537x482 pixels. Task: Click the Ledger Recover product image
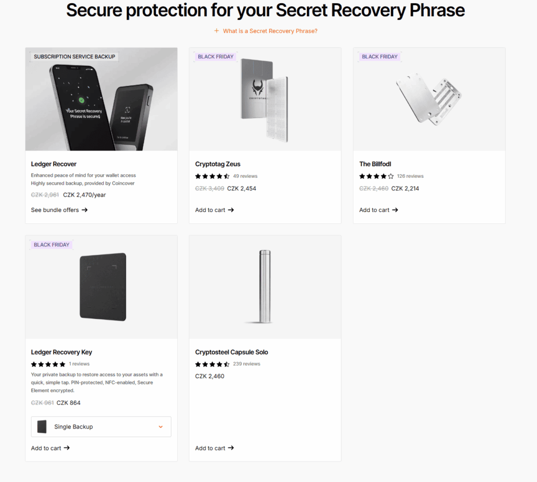pyautogui.click(x=101, y=99)
